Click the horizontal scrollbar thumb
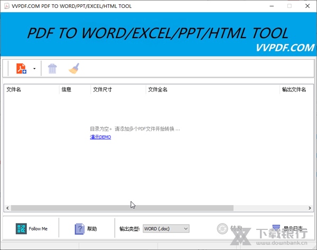Image resolution: width=317 pixels, height=250 pixels. [122, 208]
